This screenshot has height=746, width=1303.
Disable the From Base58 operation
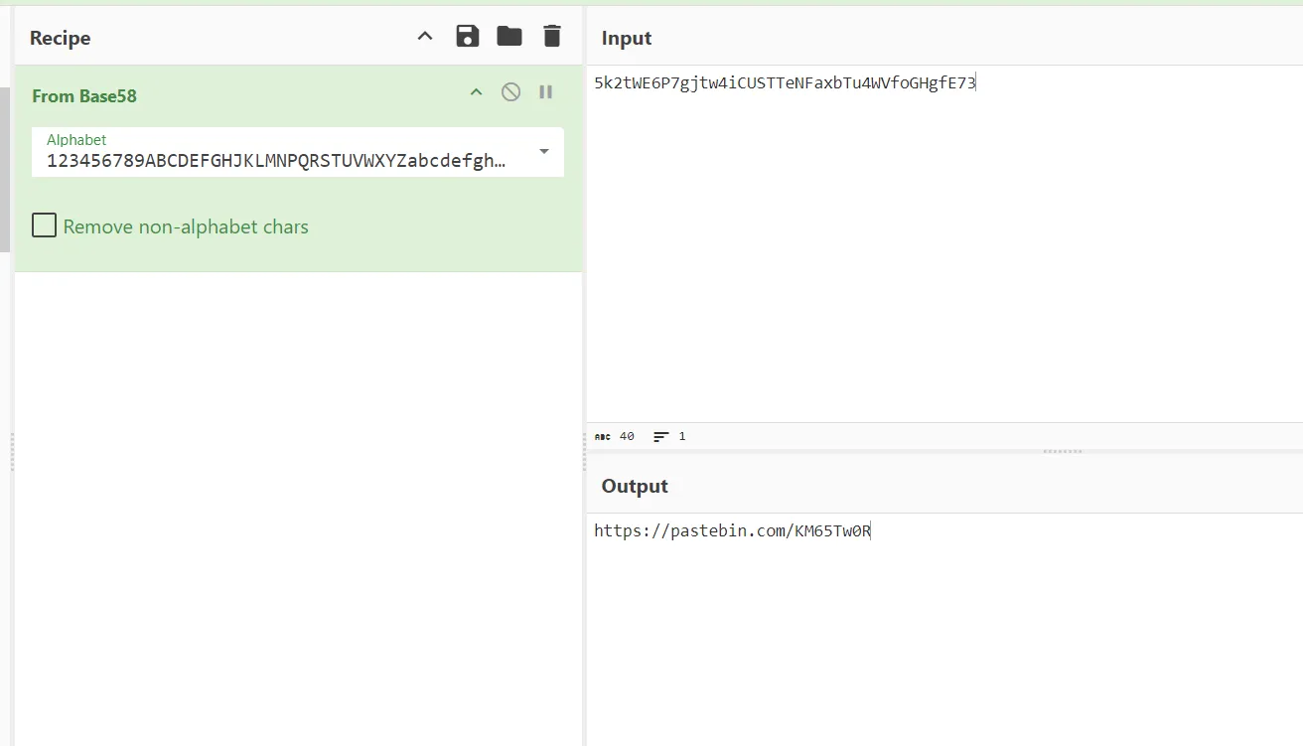pos(510,92)
